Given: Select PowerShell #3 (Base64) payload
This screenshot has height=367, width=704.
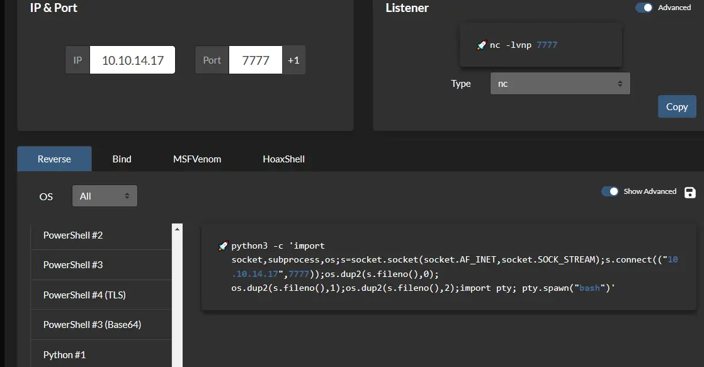Looking at the screenshot, I should 101,324.
